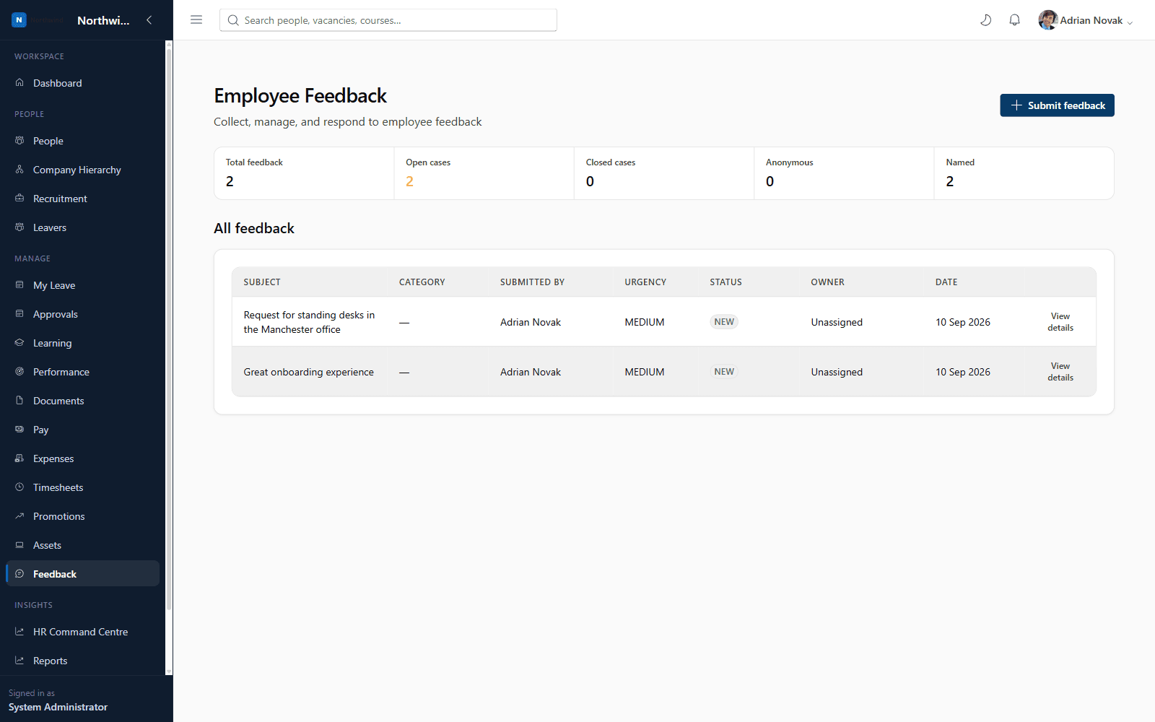Image resolution: width=1155 pixels, height=722 pixels.
Task: View details for Great onboarding experience
Action: point(1060,372)
